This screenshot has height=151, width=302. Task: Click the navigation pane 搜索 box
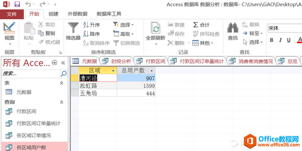31,74
